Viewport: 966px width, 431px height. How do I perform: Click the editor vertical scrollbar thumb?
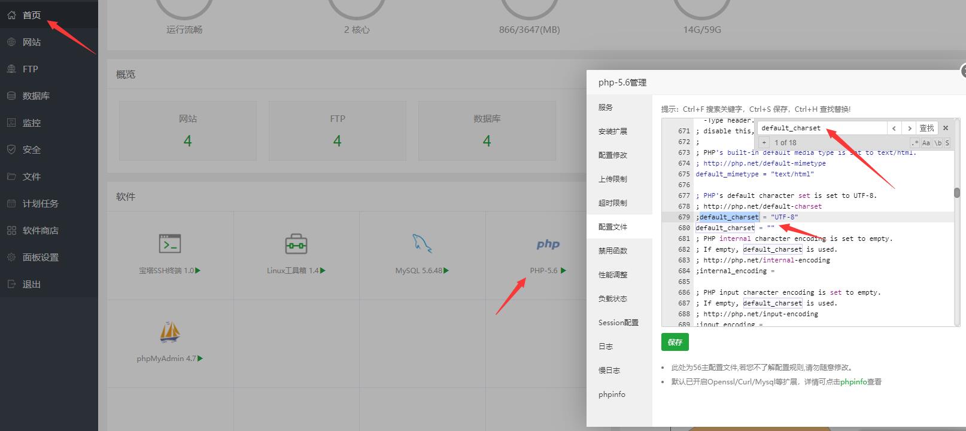click(957, 192)
